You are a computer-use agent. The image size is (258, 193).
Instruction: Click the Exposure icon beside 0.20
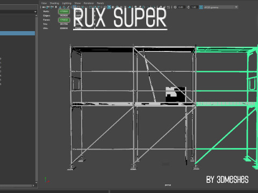point(175,7)
